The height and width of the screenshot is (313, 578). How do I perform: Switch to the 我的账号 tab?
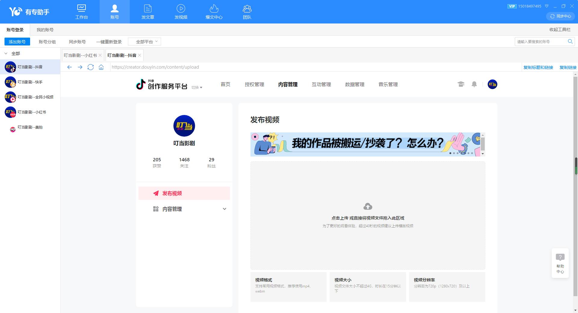[x=45, y=29]
